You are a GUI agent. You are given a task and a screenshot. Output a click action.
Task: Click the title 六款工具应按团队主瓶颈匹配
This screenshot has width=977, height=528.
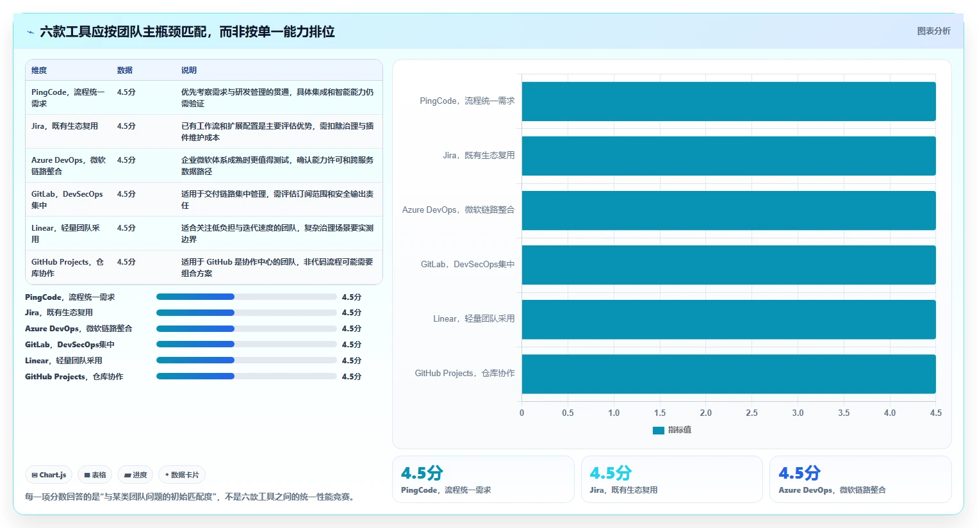point(187,31)
